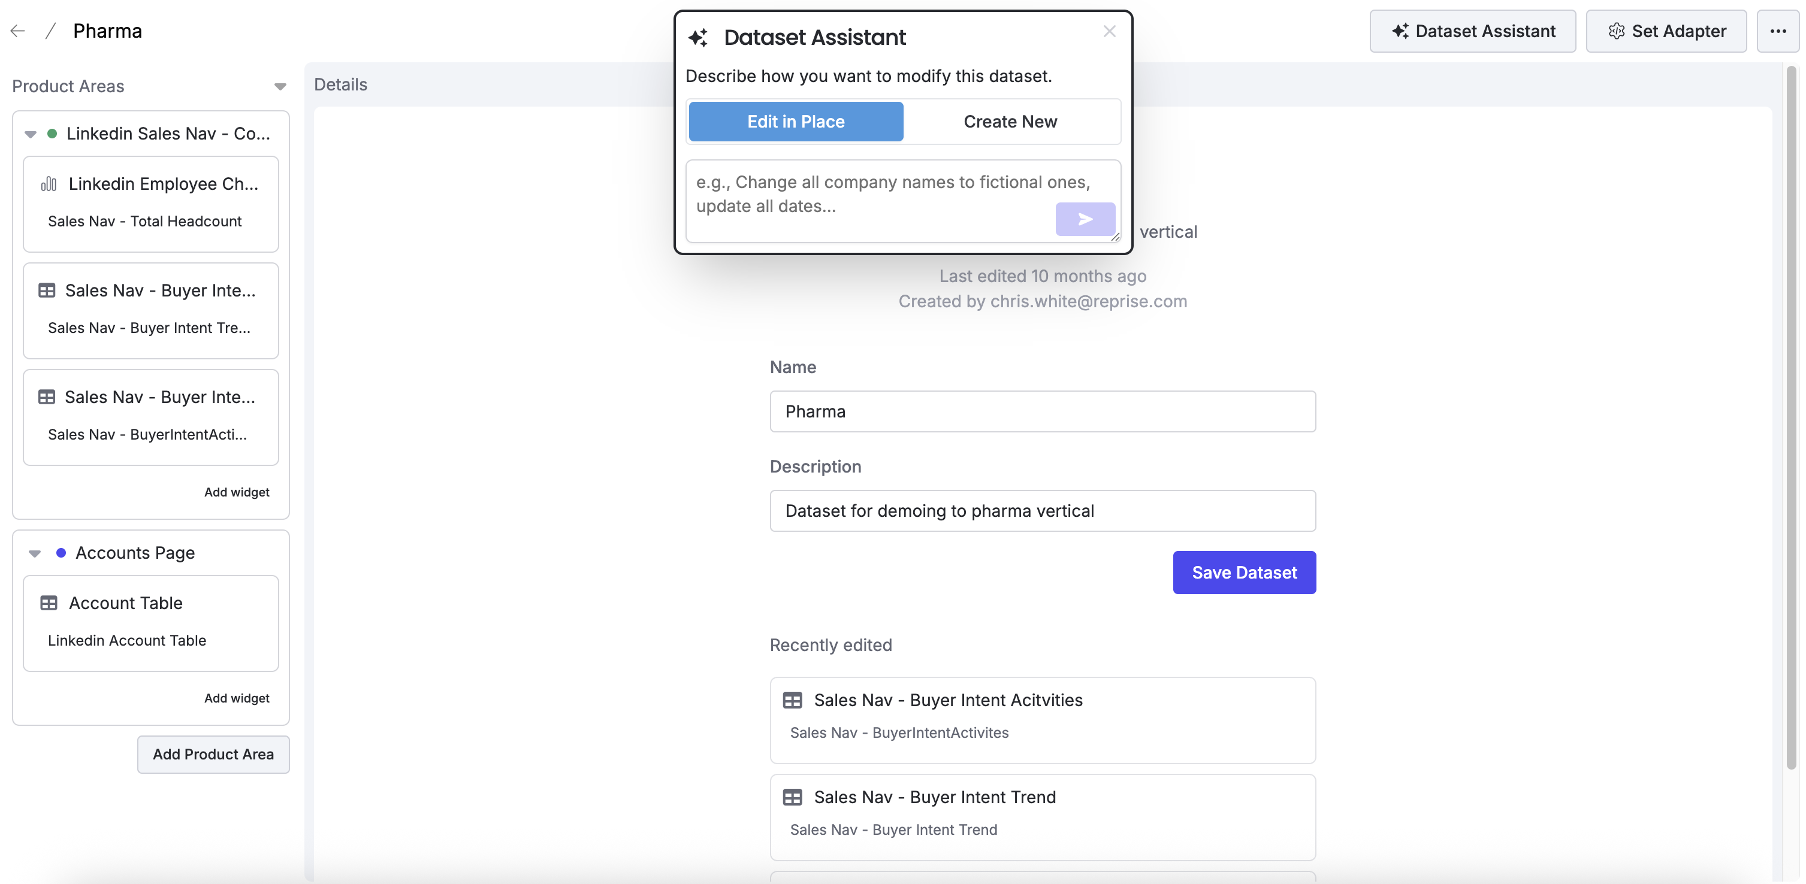Click the send arrow in Dataset Assistant
The width and height of the screenshot is (1806, 884).
(1085, 219)
